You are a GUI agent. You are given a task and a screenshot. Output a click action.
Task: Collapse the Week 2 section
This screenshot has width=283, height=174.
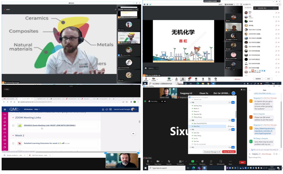[13, 135]
